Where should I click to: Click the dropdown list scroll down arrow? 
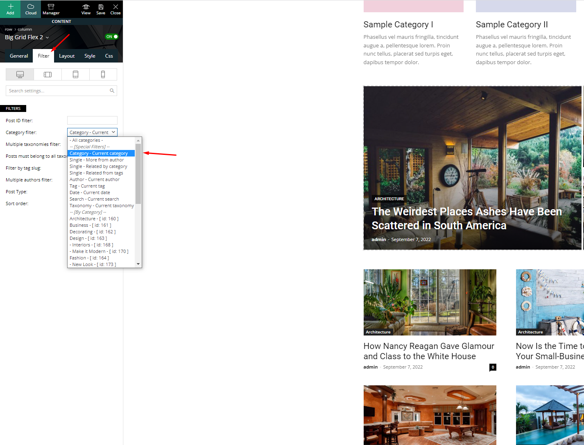tap(138, 264)
